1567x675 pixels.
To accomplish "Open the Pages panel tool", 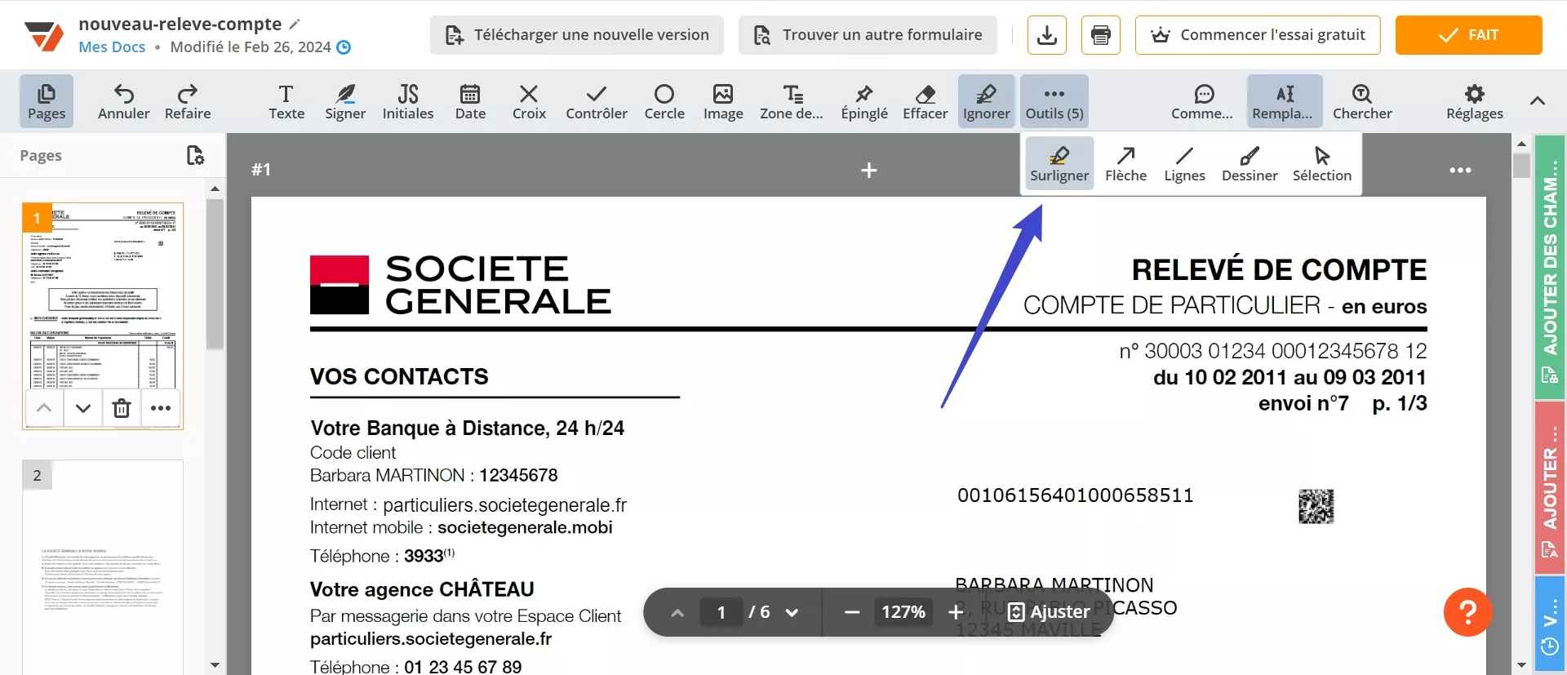I will click(x=47, y=101).
